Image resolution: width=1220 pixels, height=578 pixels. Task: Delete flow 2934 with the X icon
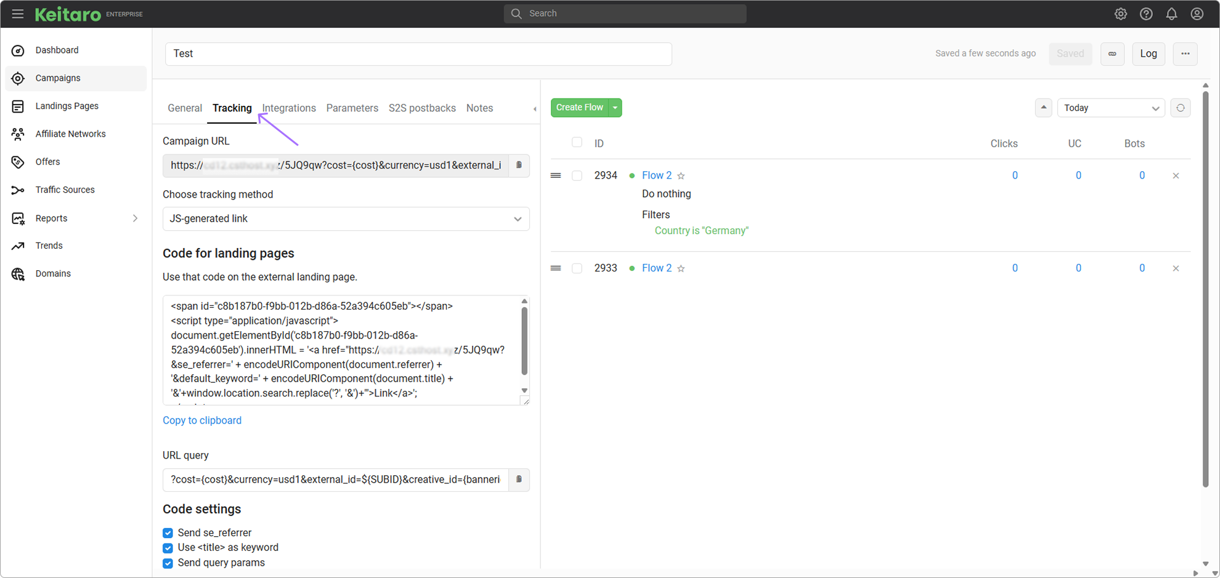pyautogui.click(x=1176, y=176)
